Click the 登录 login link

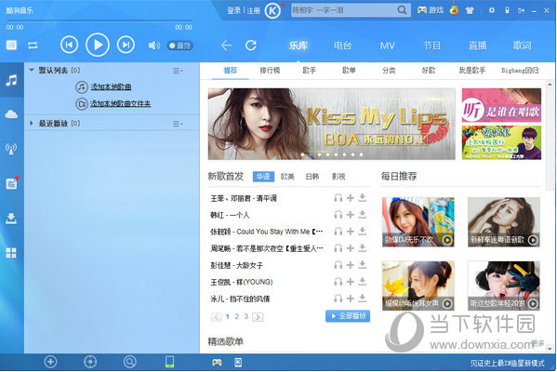click(x=234, y=10)
